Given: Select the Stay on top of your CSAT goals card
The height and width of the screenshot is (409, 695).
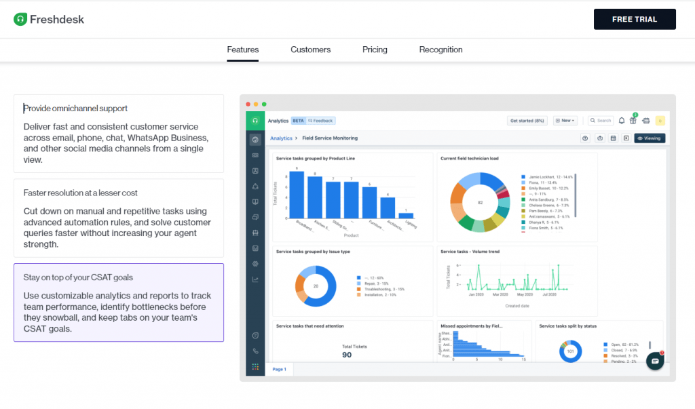Looking at the screenshot, I should pyautogui.click(x=119, y=303).
